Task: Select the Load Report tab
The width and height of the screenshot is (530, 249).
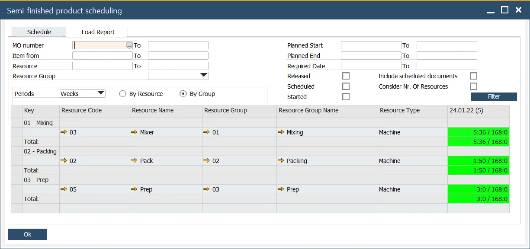Action: click(x=98, y=32)
